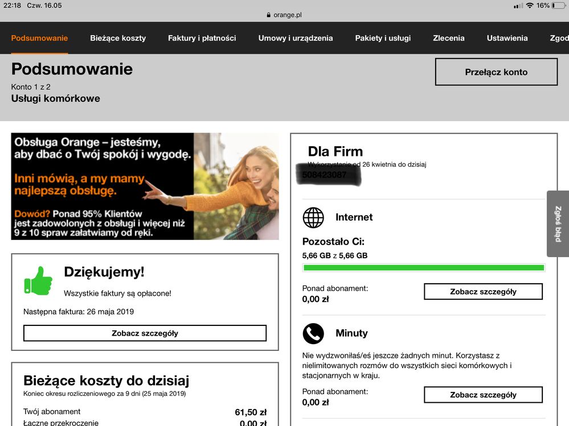The height and width of the screenshot is (426, 569).
Task: Click the green data usage progress bar
Action: click(x=424, y=268)
